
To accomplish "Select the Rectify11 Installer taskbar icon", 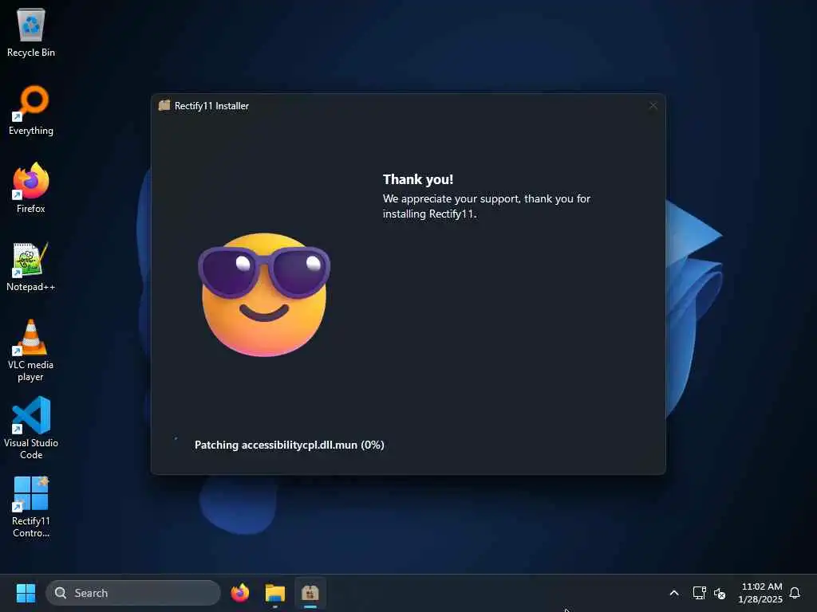I will pos(310,593).
